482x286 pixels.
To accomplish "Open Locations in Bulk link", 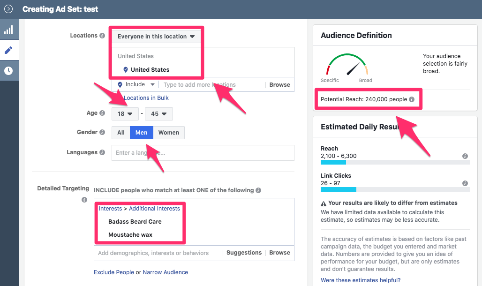I will coord(146,98).
